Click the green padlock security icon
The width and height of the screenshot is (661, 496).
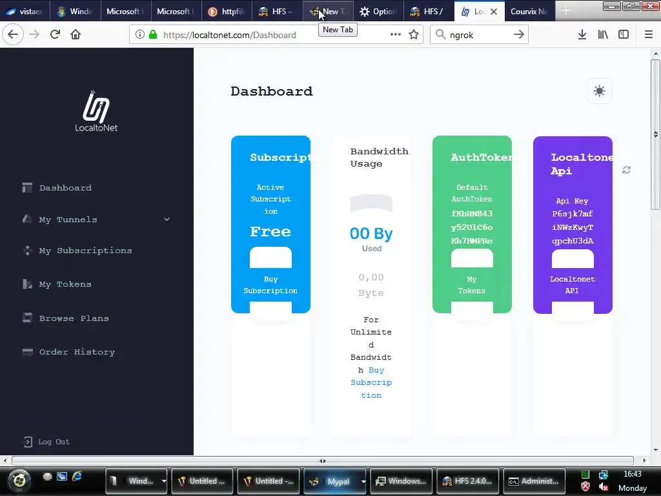coord(153,35)
